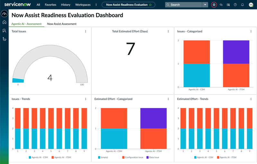This screenshot has height=164, width=257.
Task: Open the Favorites menu
Action: coord(50,5)
